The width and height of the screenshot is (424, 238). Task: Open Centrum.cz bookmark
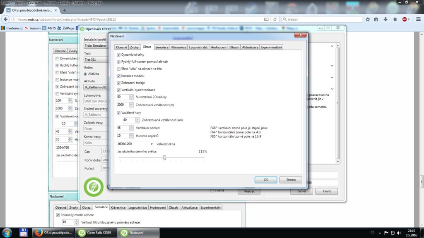pyautogui.click(x=12, y=28)
